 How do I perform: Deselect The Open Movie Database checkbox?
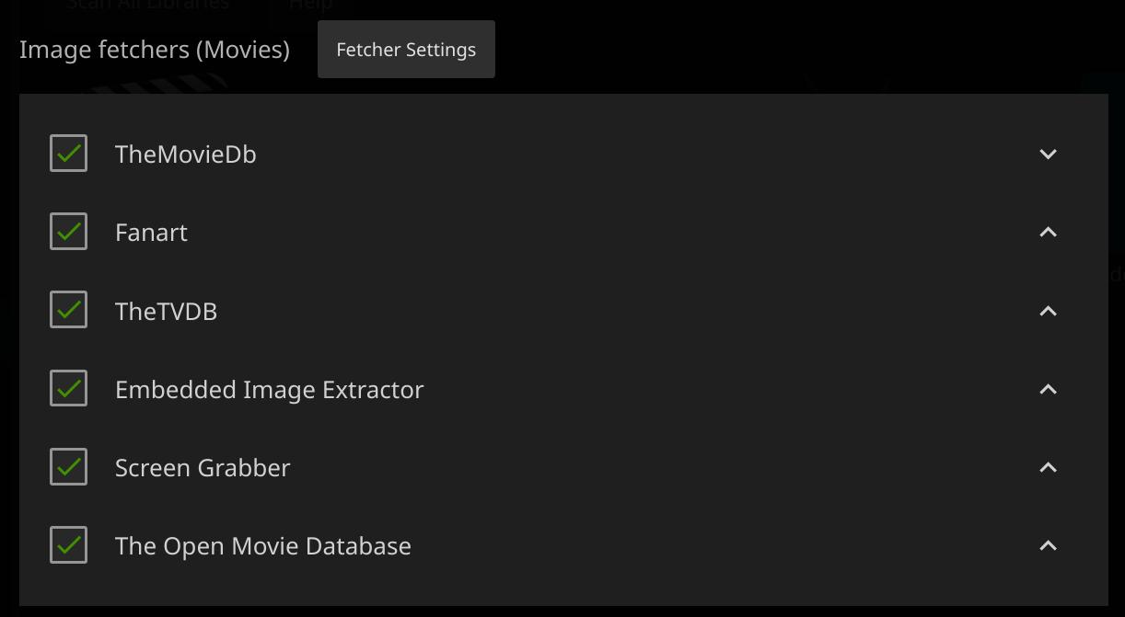coord(69,545)
